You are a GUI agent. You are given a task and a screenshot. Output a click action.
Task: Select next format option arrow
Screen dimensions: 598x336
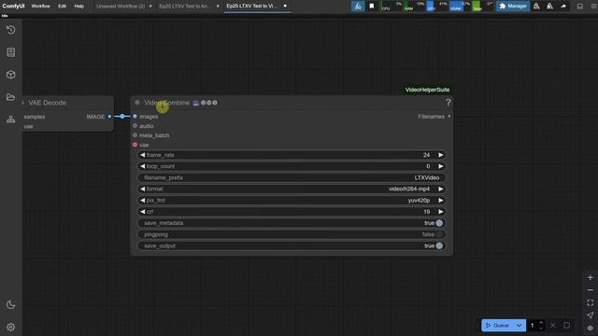pos(441,189)
